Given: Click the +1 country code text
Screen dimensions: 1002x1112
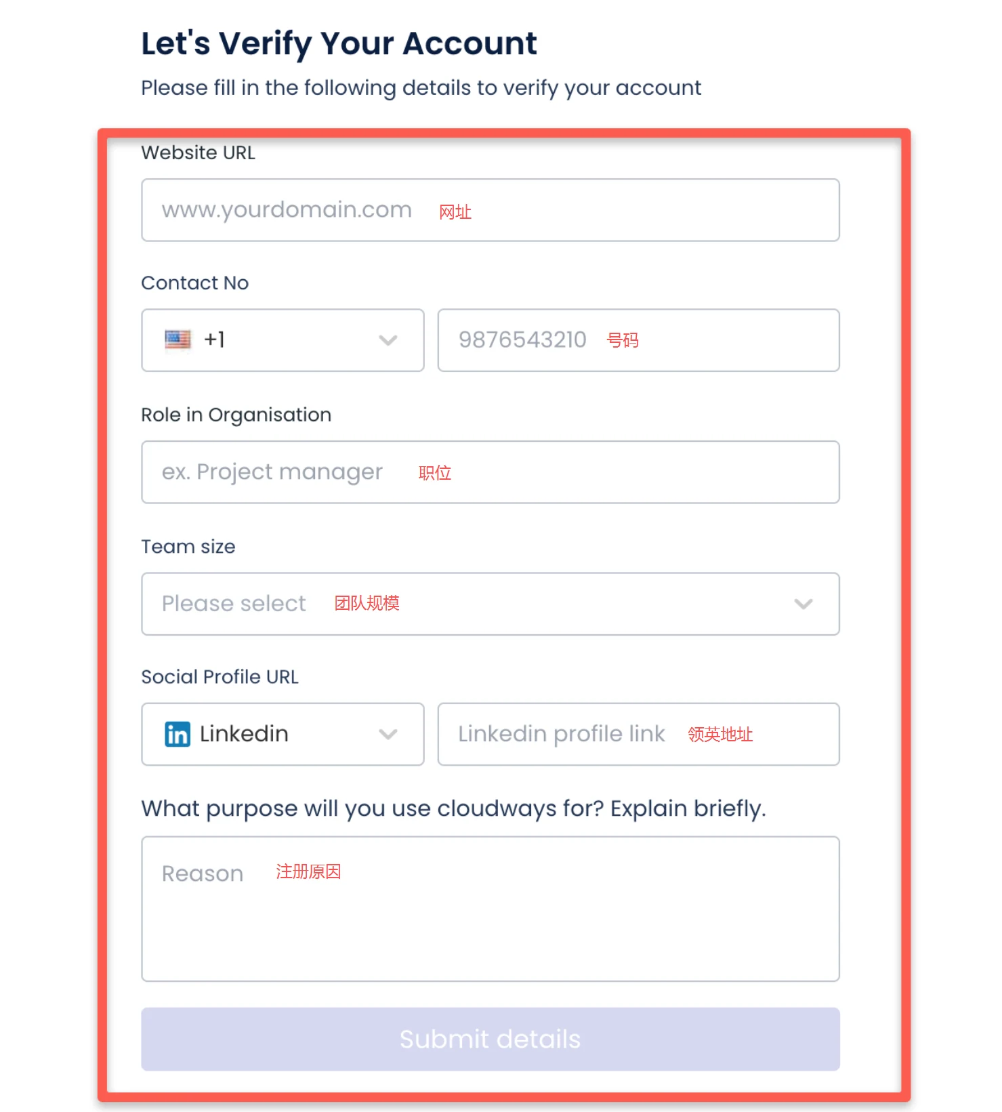Looking at the screenshot, I should click(x=214, y=339).
